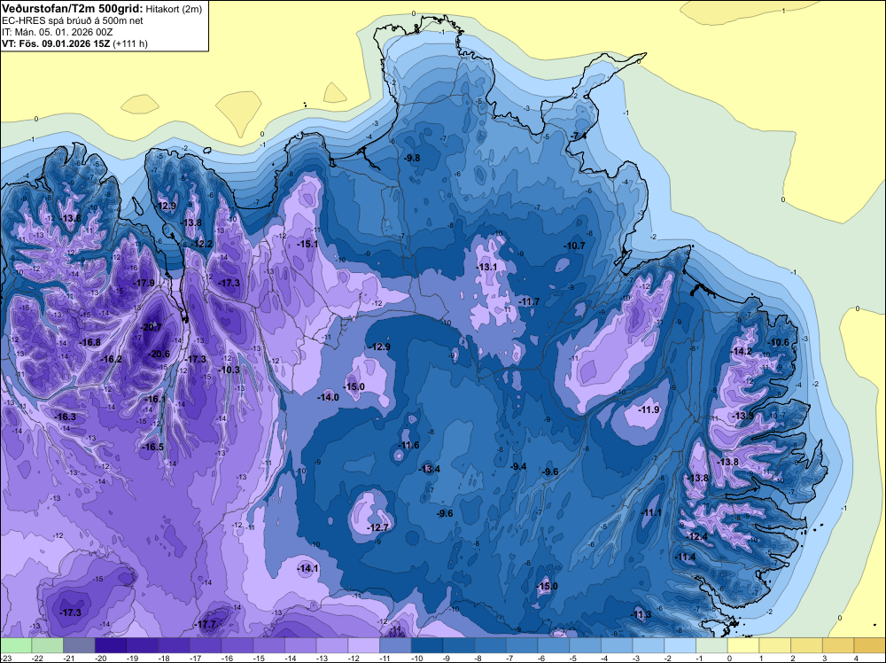This screenshot has height=663, width=886.
Task: Choose the pale yellow legend swatch between 0 and 1
Action: [743, 644]
